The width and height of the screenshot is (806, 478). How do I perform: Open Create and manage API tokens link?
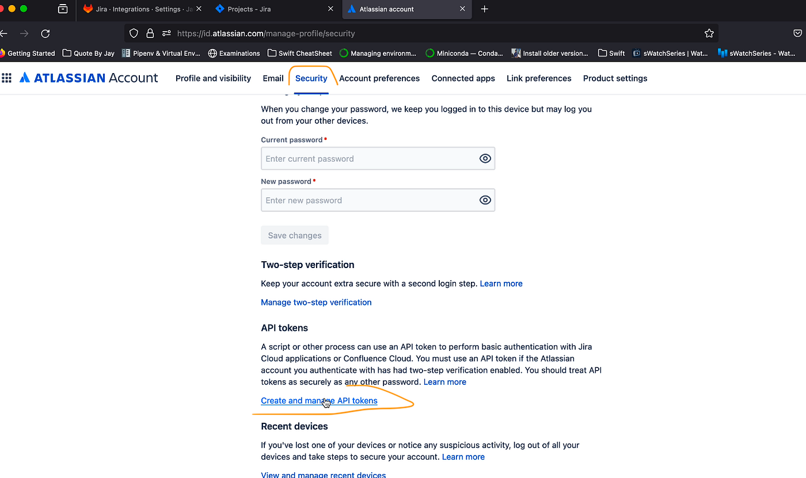pos(319,400)
